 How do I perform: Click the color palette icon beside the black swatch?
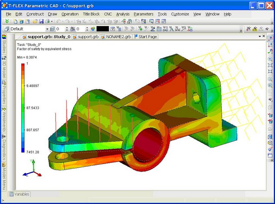coord(93,29)
